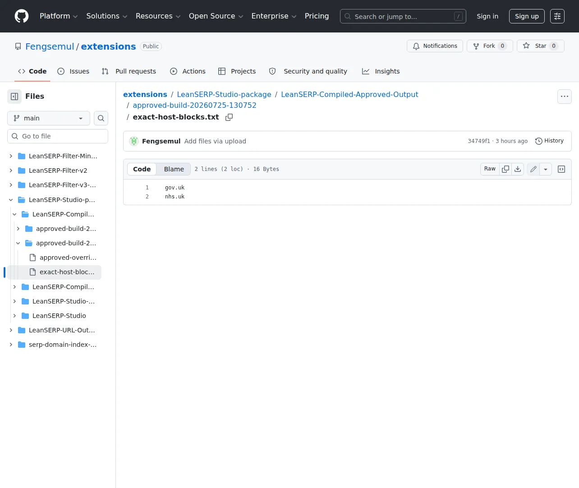Viewport: 579px width, 488px height.
Task: Click the Sign up button
Action: [x=527, y=16]
